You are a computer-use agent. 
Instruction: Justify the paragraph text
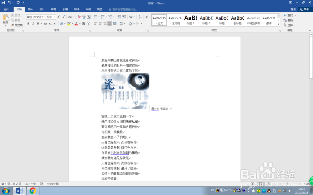(x=110, y=24)
